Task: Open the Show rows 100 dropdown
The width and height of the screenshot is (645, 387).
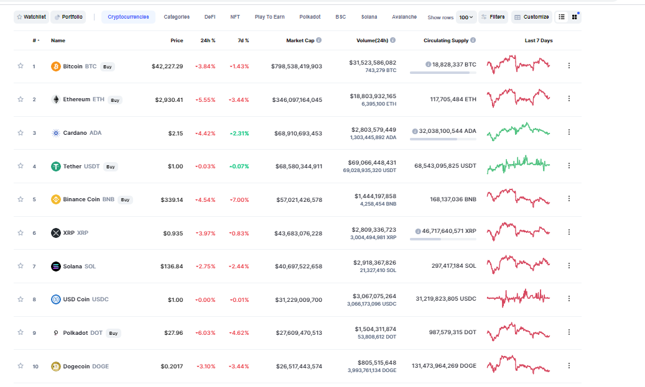Action: (x=466, y=17)
